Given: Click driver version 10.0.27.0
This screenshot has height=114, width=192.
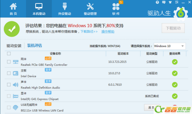Looking at the screenshot, I should [114, 73].
